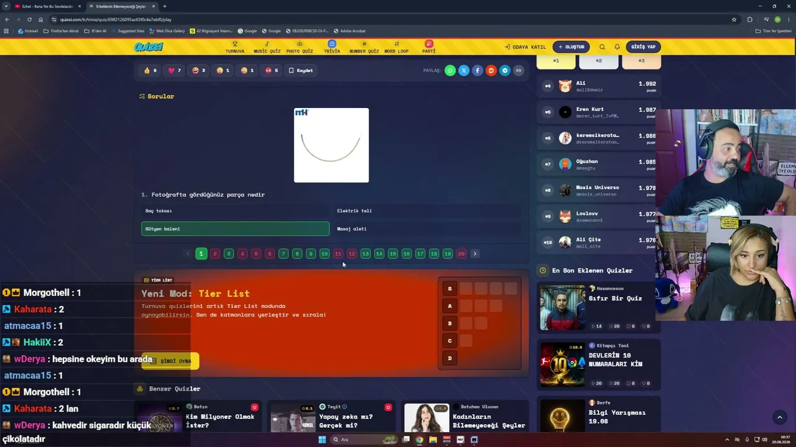Click the Odaya Katıl button
Viewport: 796px width, 447px height.
525,47
